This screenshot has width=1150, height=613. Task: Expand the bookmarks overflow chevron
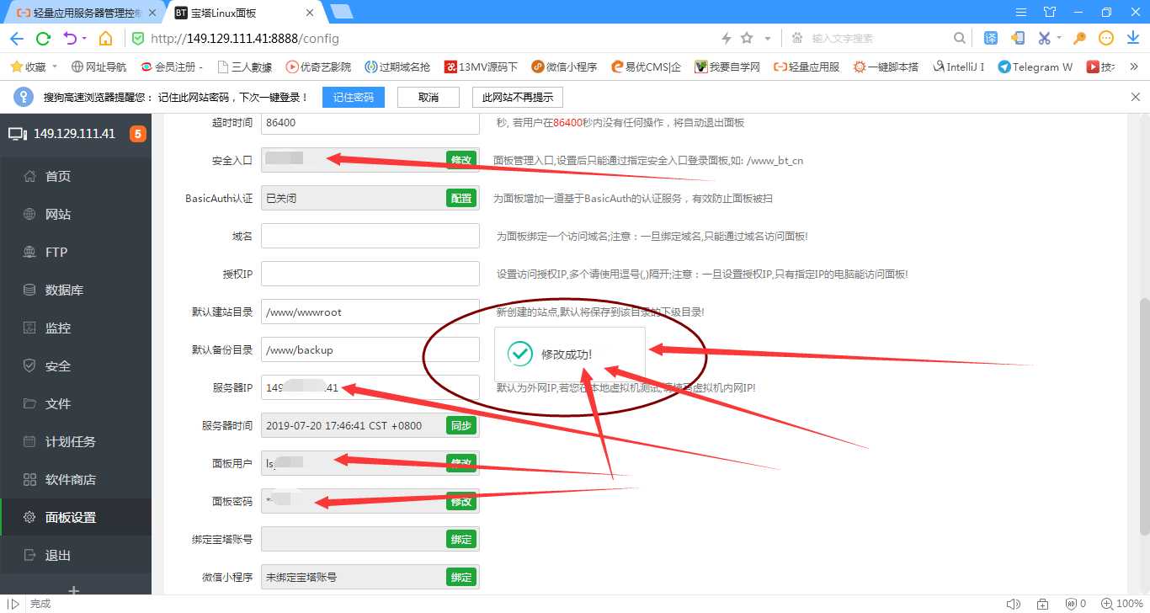click(1133, 67)
